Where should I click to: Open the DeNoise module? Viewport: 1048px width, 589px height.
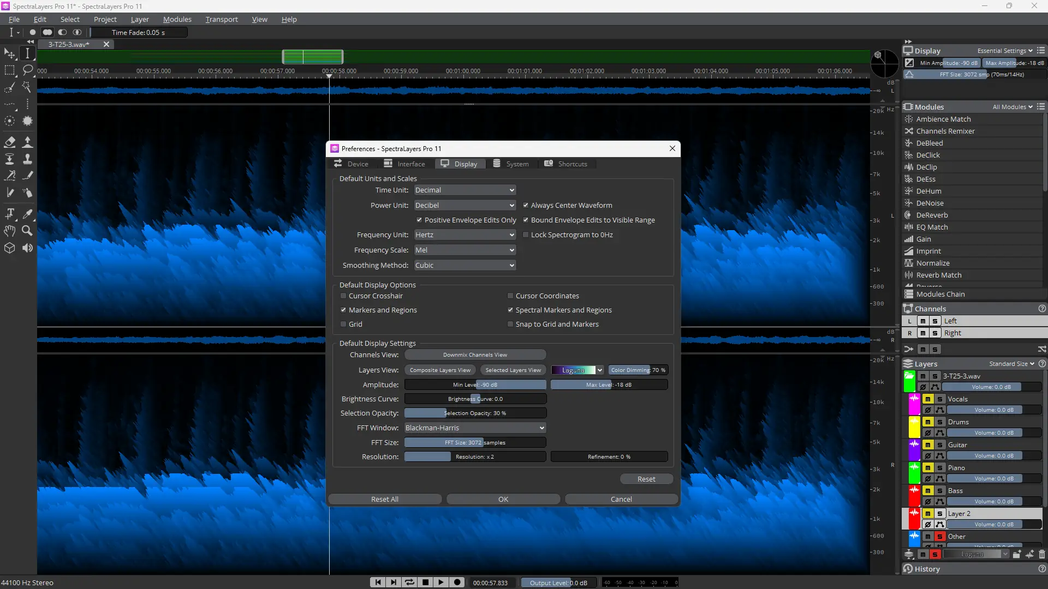[x=930, y=203]
